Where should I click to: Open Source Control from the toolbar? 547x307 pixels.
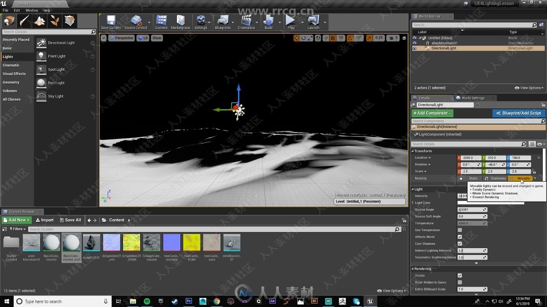[136, 22]
